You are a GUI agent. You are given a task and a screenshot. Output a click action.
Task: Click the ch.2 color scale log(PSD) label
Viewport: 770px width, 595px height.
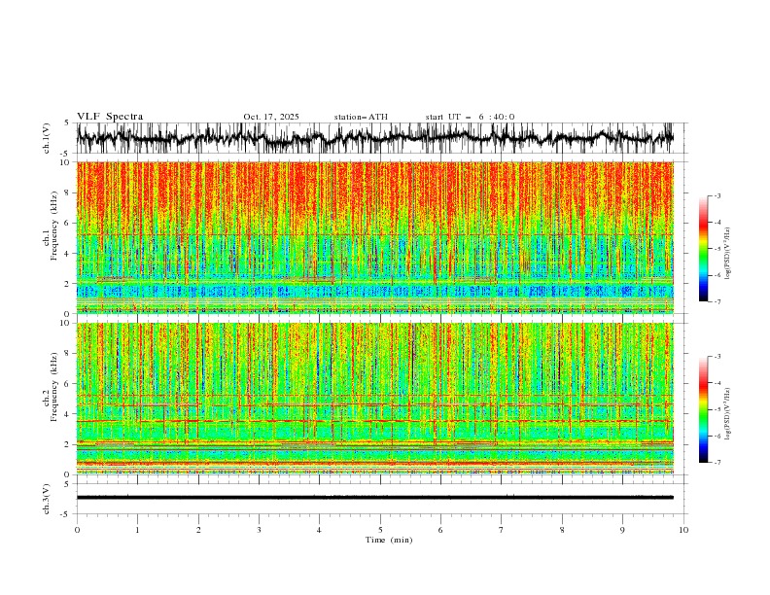728,414
